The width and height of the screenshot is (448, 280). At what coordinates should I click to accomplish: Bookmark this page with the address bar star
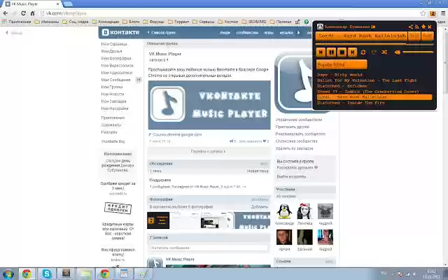point(423,13)
